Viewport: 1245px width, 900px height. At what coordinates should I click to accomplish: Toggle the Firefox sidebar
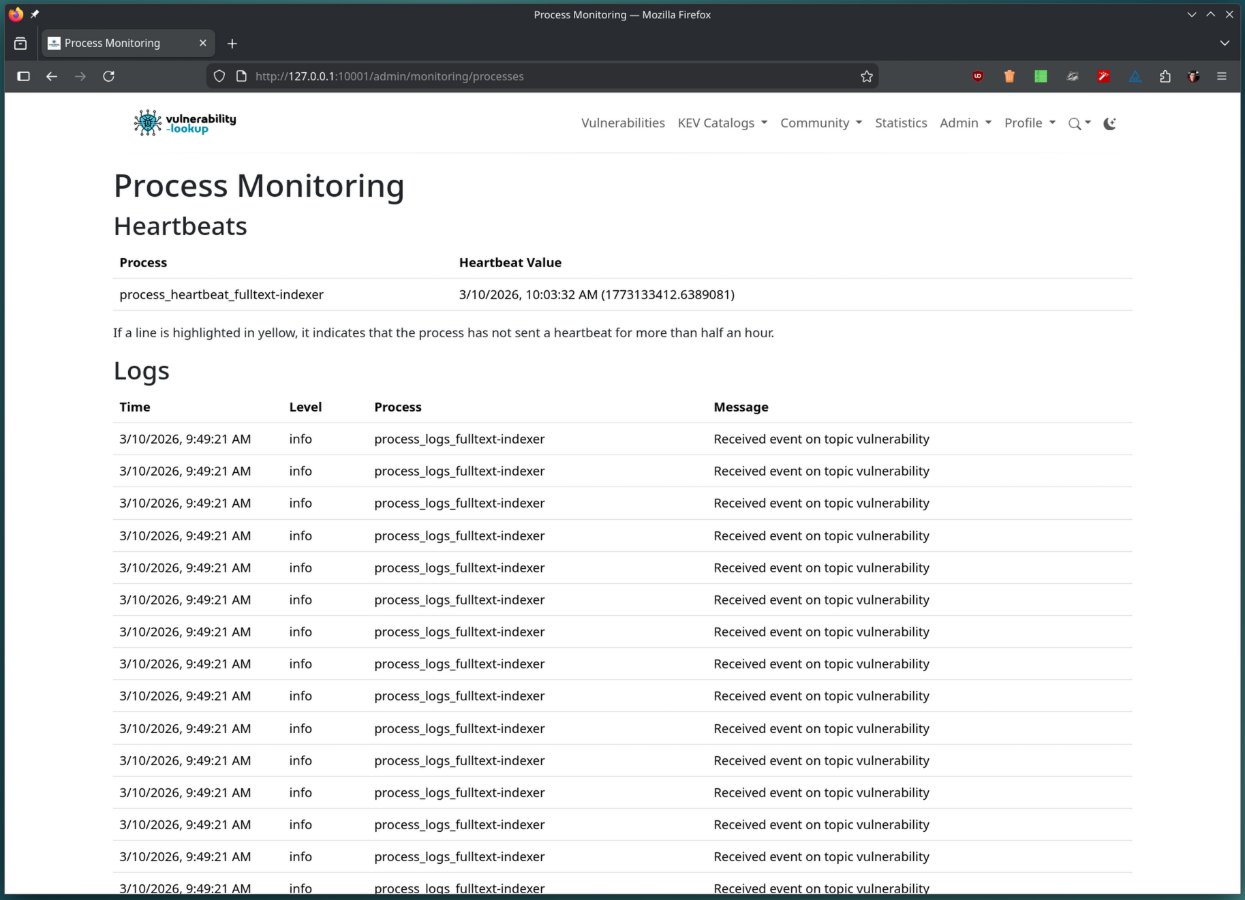23,76
